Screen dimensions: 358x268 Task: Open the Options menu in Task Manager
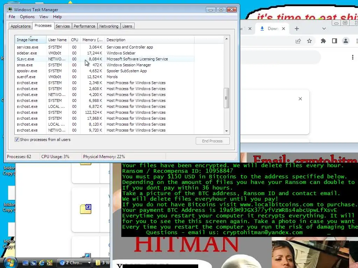[27, 17]
